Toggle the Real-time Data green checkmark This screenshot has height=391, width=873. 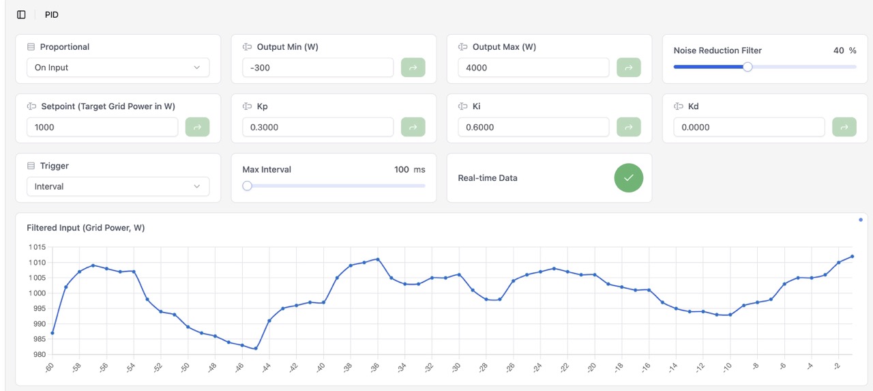tap(628, 178)
